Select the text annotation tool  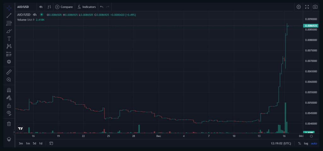9,39
